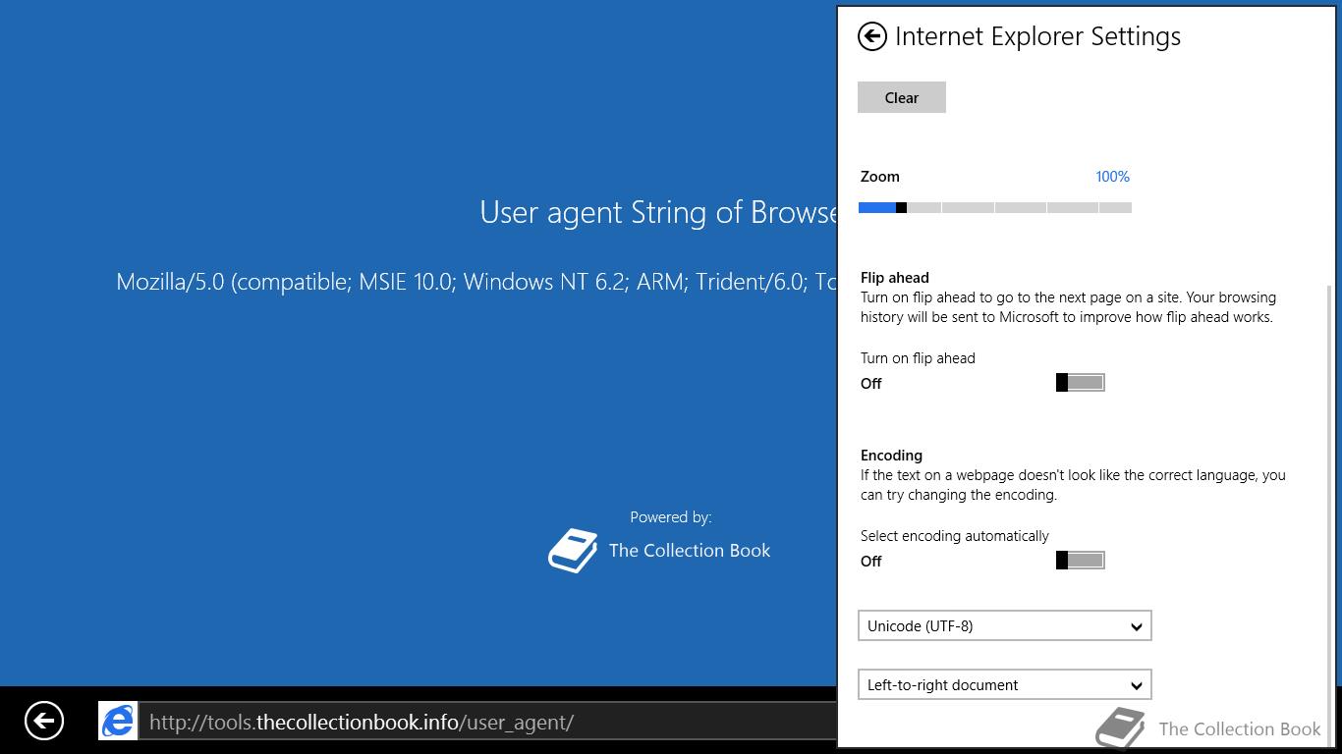The height and width of the screenshot is (754, 1342).
Task: Go back from Internet Explorer Settings panel
Action: tap(871, 36)
